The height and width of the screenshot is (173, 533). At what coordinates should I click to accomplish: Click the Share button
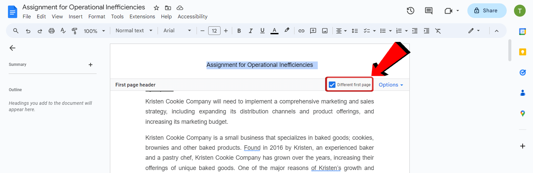click(487, 11)
